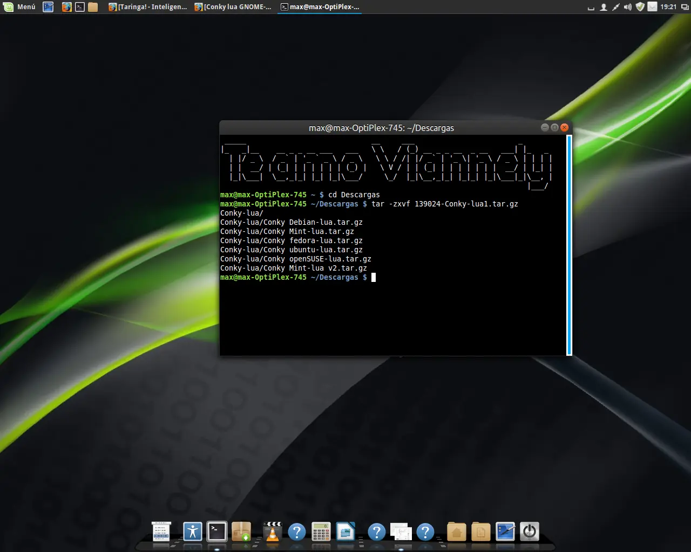Click the terminal prompt input line

click(x=374, y=278)
